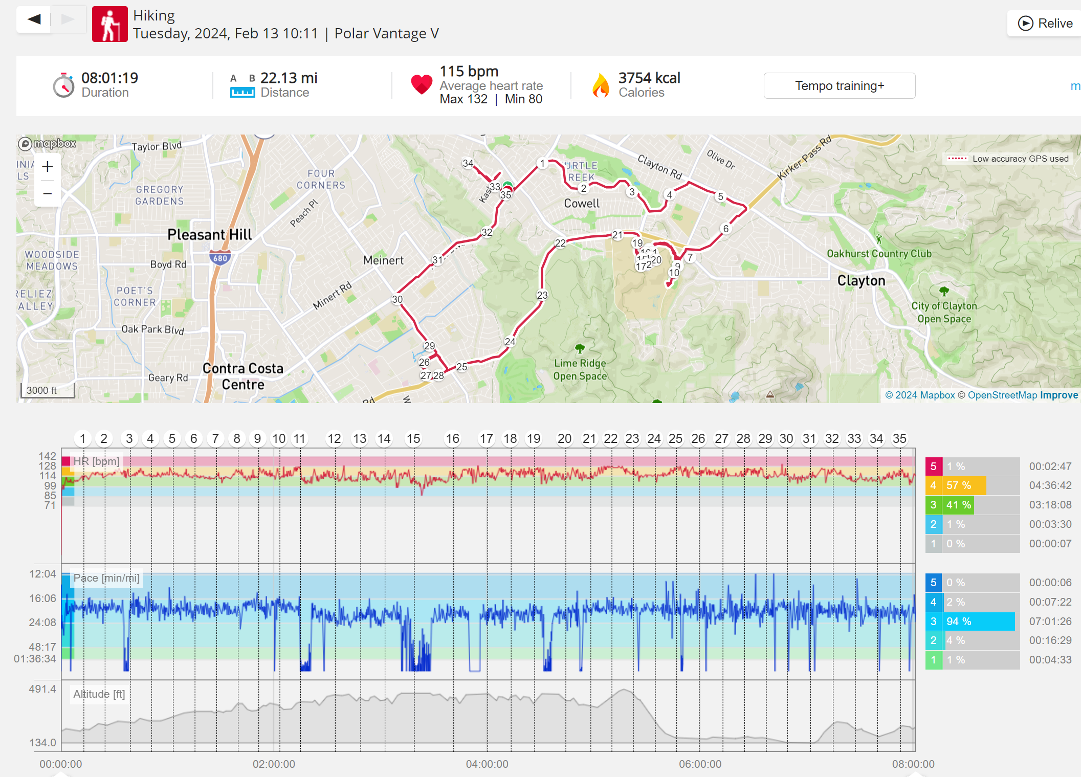1081x777 pixels.
Task: Click the calories flame icon
Action: (x=601, y=85)
